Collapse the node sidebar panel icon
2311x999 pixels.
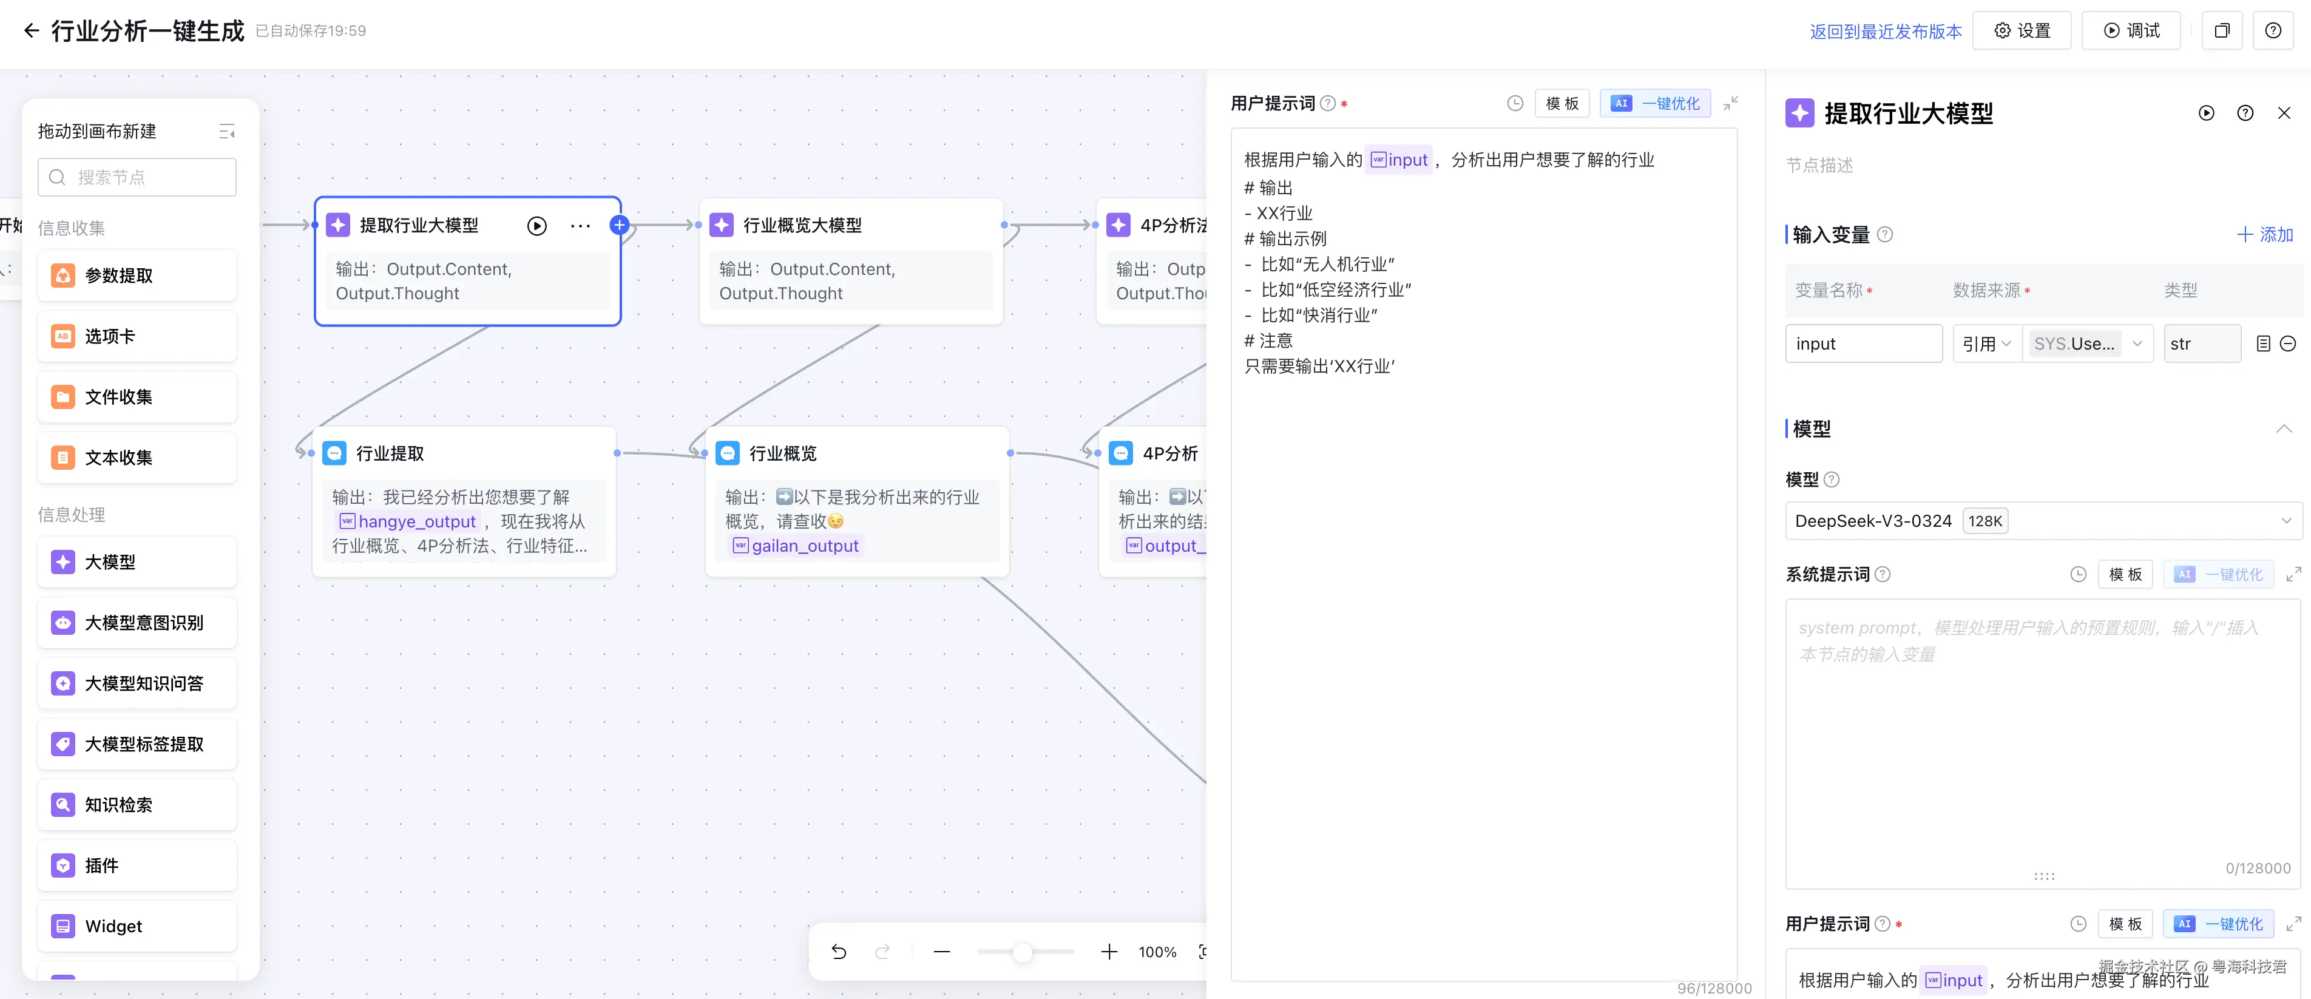click(227, 132)
